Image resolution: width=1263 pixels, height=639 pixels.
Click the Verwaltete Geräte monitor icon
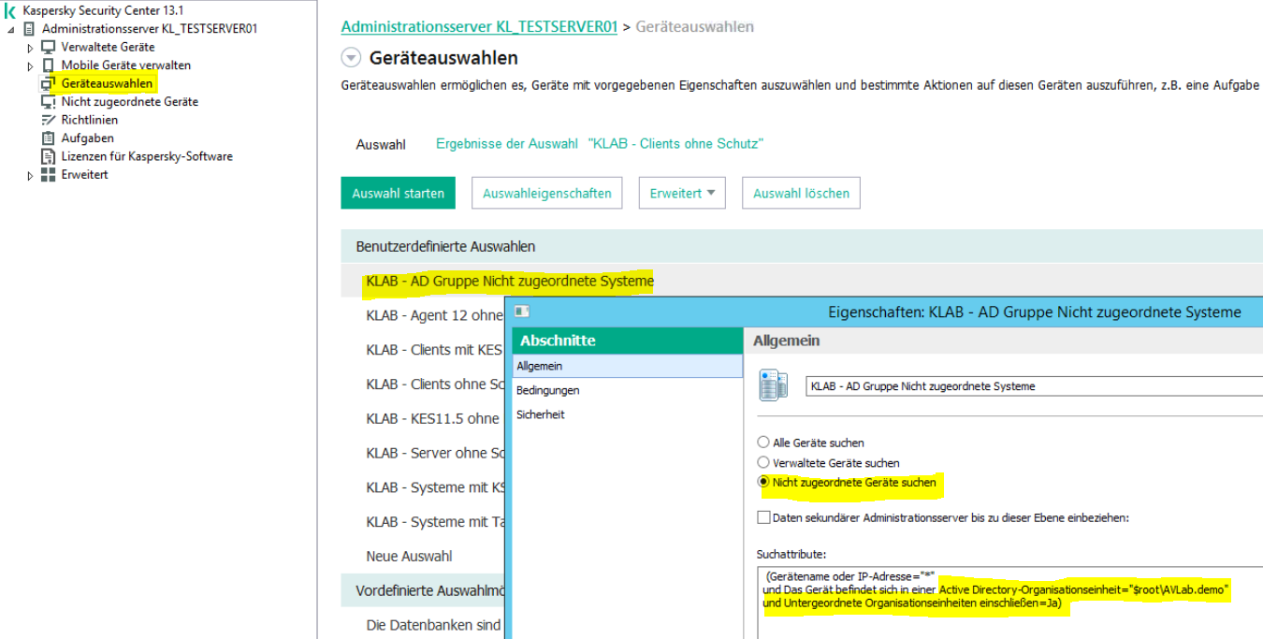coord(49,47)
